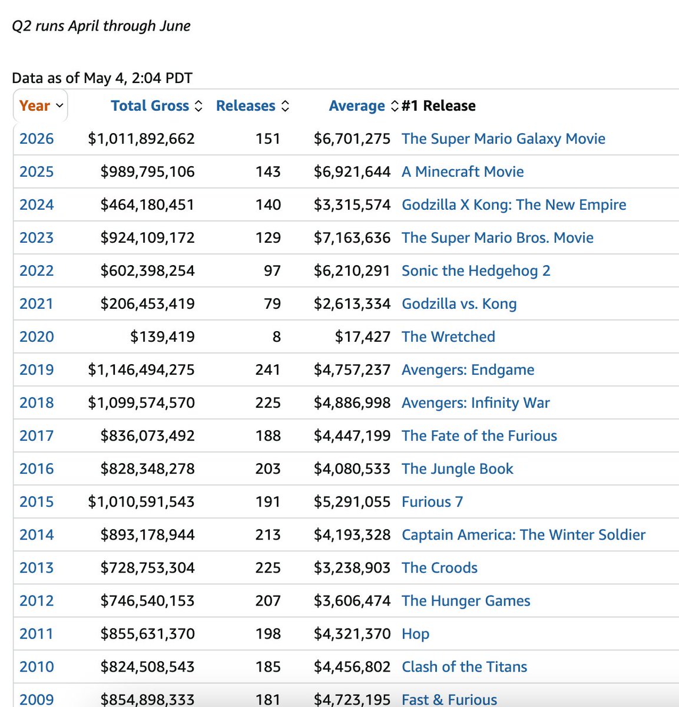Open the 2010 year link
The image size is (679, 707).
[x=37, y=667]
